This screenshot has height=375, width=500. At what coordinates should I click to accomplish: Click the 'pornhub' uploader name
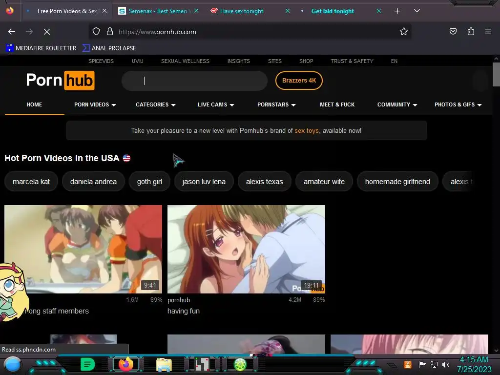(x=179, y=300)
